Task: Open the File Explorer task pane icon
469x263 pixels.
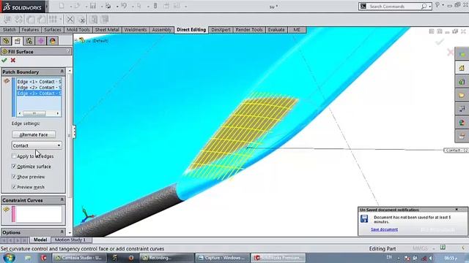Action: click(x=462, y=96)
